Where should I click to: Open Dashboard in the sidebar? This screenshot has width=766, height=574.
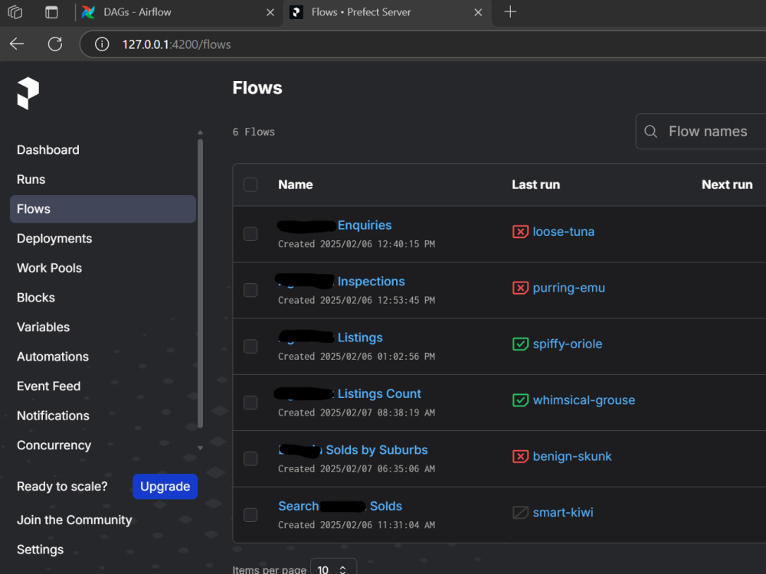click(x=47, y=150)
